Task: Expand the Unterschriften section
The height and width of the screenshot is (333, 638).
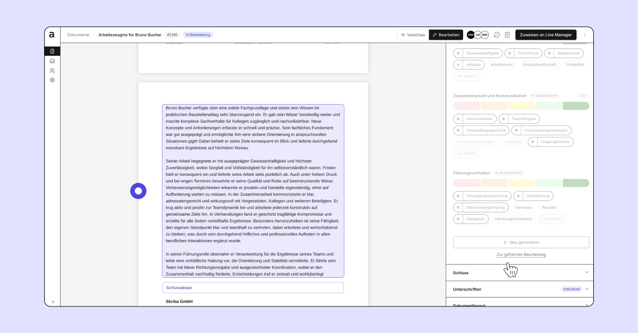Action: click(520, 289)
